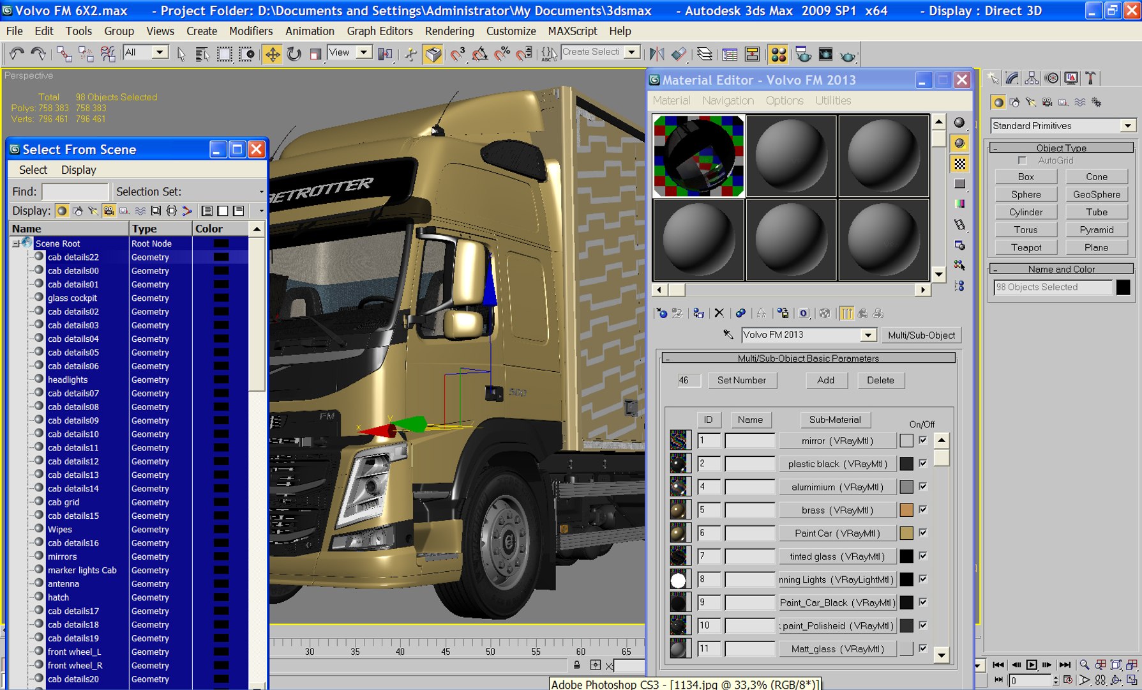Open Material Editor from main toolbar
The height and width of the screenshot is (690, 1142).
(778, 54)
